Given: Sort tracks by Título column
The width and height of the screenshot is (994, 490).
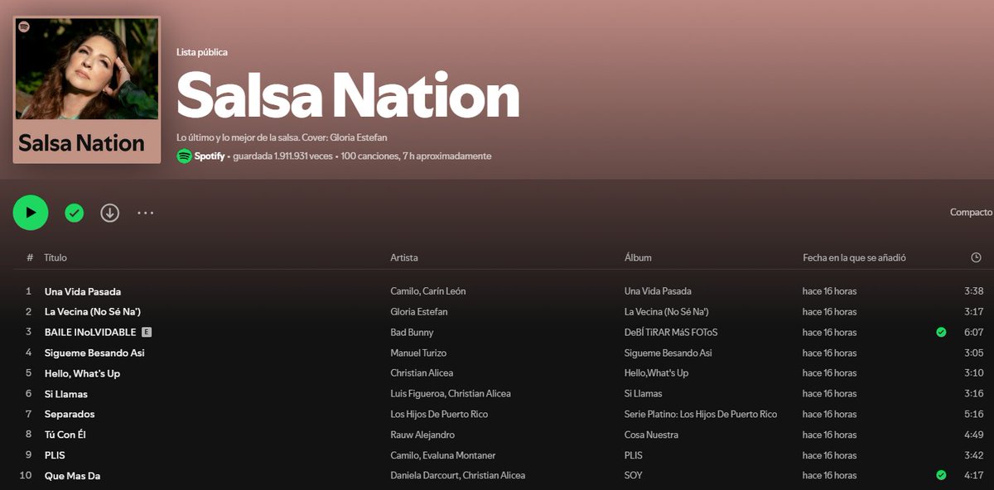Looking at the screenshot, I should point(55,257).
